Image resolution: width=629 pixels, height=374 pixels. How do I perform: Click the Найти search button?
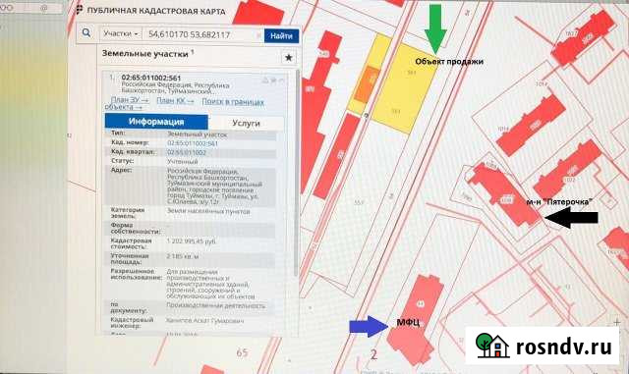[281, 35]
